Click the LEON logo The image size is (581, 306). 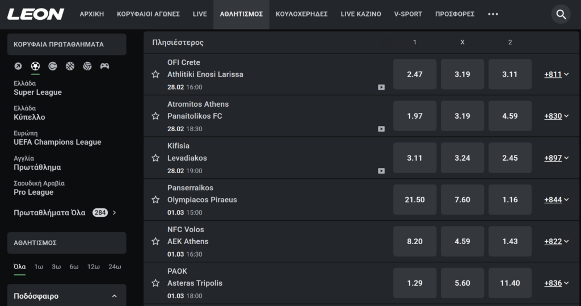pos(36,14)
